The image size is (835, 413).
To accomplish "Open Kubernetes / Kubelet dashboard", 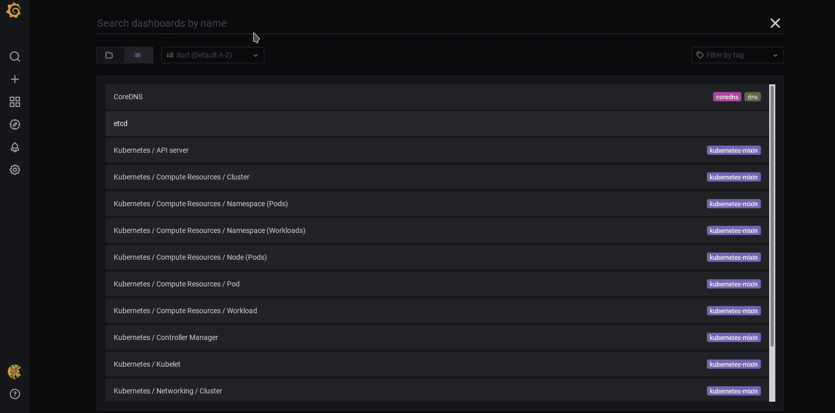I will pos(437,364).
